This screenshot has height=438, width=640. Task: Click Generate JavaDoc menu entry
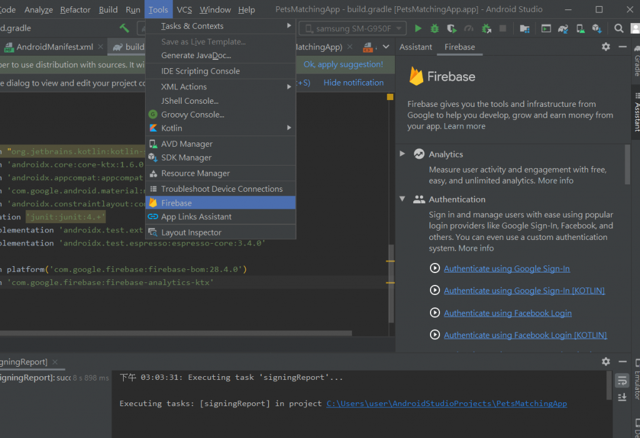pyautogui.click(x=221, y=56)
